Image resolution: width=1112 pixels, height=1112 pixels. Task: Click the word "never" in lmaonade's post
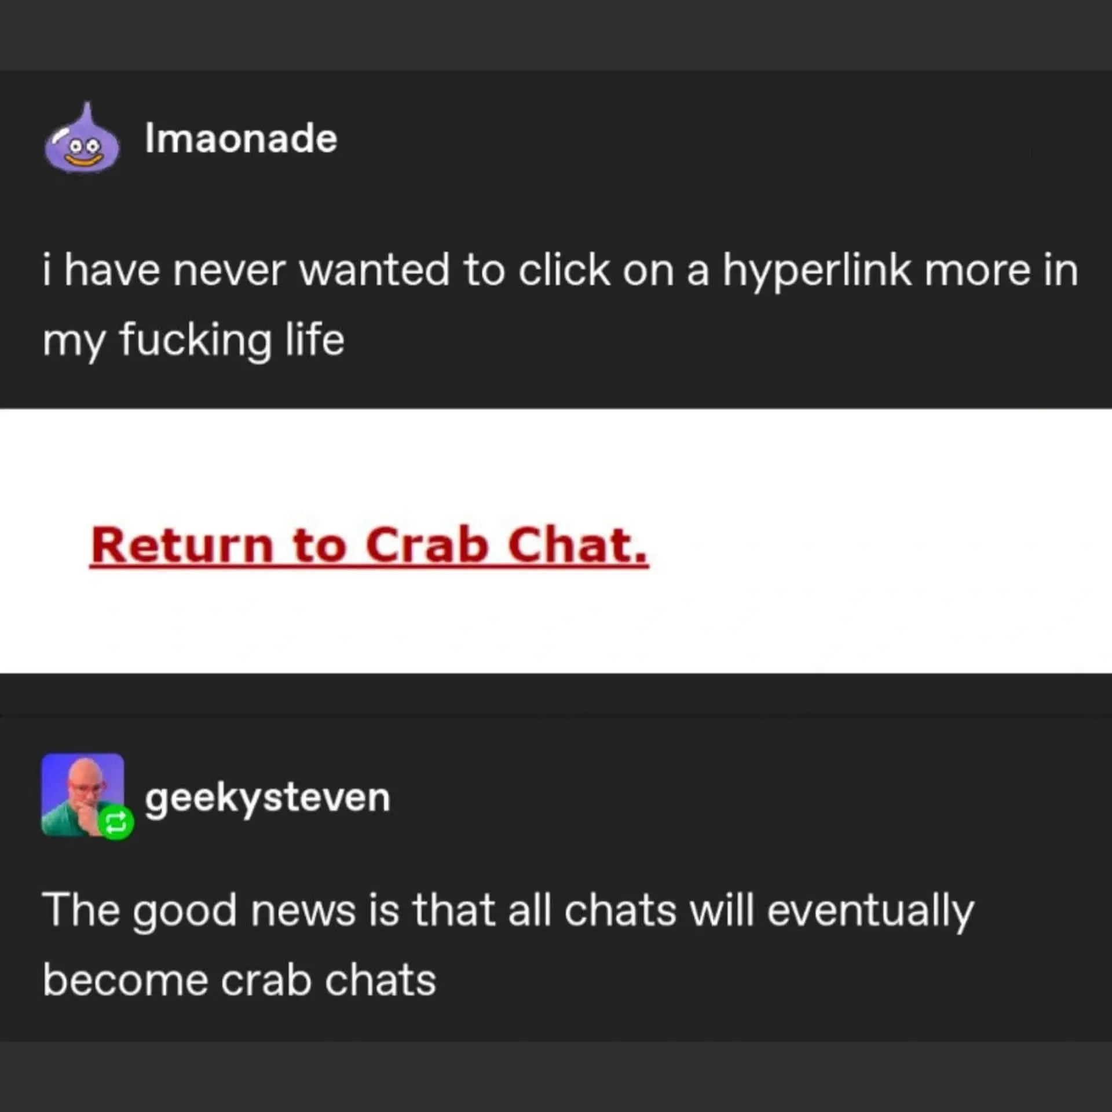[229, 270]
